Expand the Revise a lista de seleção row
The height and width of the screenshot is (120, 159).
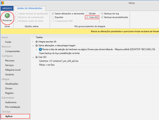[x=37, y=49]
